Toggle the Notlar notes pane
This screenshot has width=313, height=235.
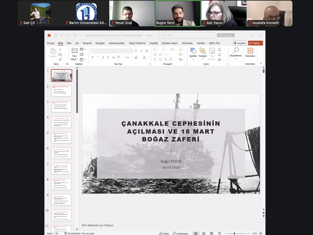pyautogui.click(x=164, y=233)
